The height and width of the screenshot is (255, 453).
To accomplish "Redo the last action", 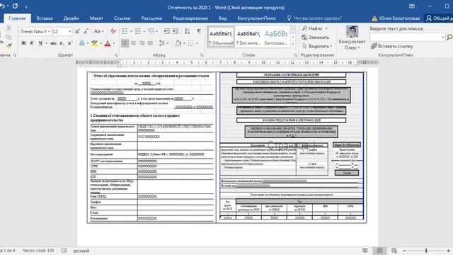I will pyautogui.click(x=15, y=6).
